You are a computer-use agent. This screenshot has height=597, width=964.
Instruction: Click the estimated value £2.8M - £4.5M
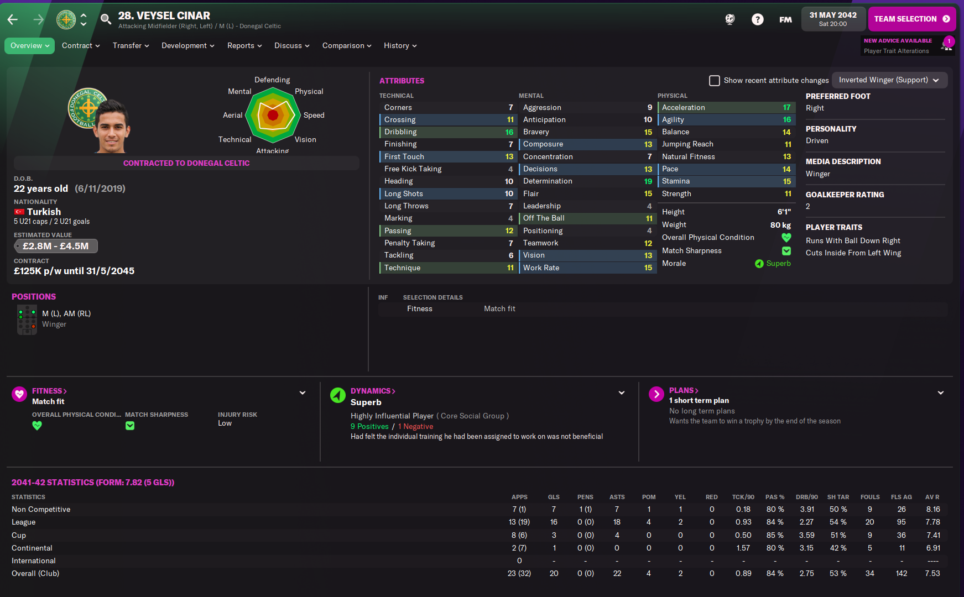tap(56, 246)
